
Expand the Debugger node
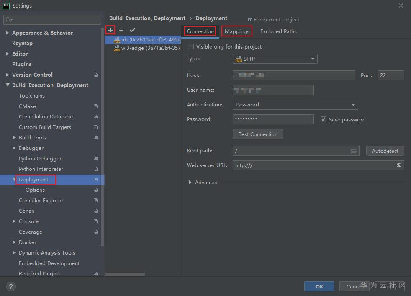[14, 148]
